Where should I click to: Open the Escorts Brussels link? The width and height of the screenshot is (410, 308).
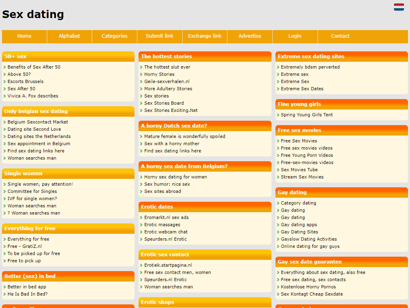[25, 81]
